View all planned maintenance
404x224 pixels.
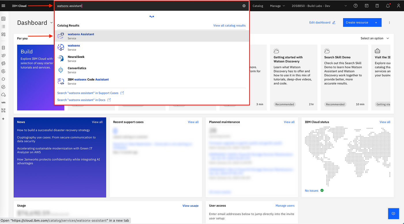pyautogui.click(x=289, y=122)
